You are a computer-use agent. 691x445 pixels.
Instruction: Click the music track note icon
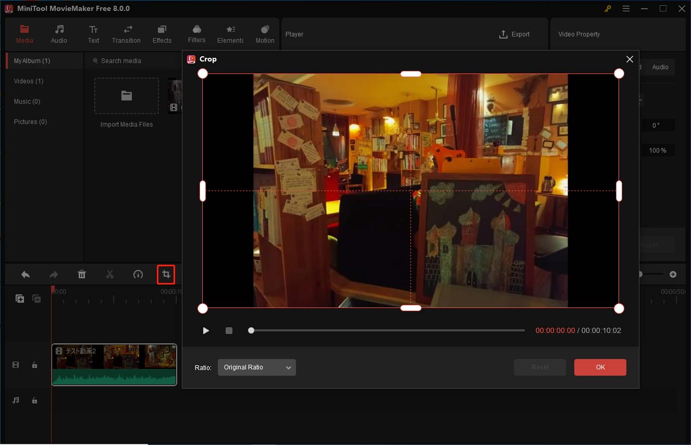point(16,400)
